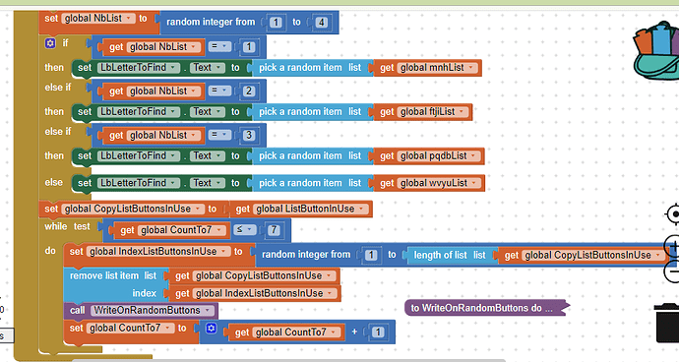Open the backpack icon

click(656, 51)
